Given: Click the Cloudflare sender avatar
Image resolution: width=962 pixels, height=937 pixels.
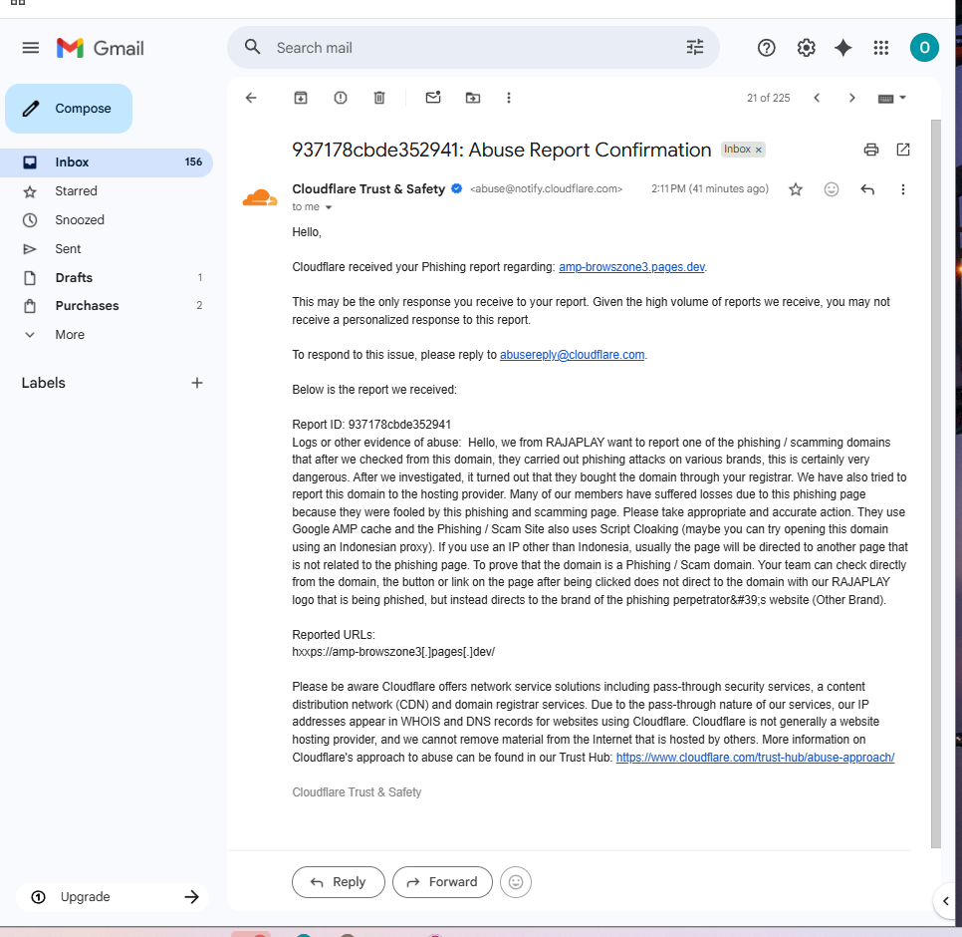Looking at the screenshot, I should [260, 197].
